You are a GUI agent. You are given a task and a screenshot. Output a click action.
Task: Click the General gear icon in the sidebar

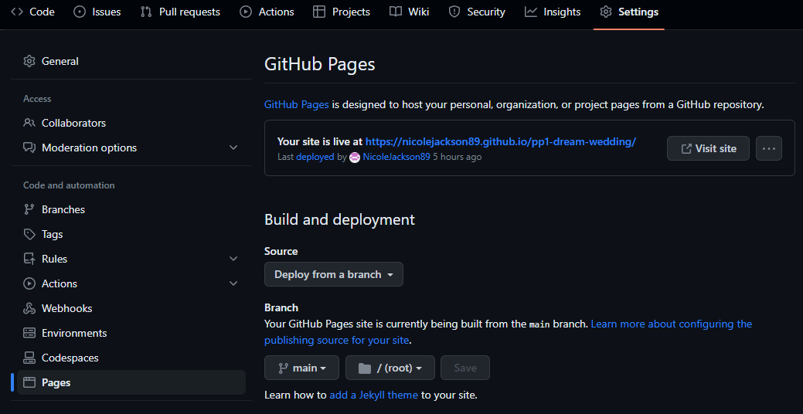[x=29, y=62]
